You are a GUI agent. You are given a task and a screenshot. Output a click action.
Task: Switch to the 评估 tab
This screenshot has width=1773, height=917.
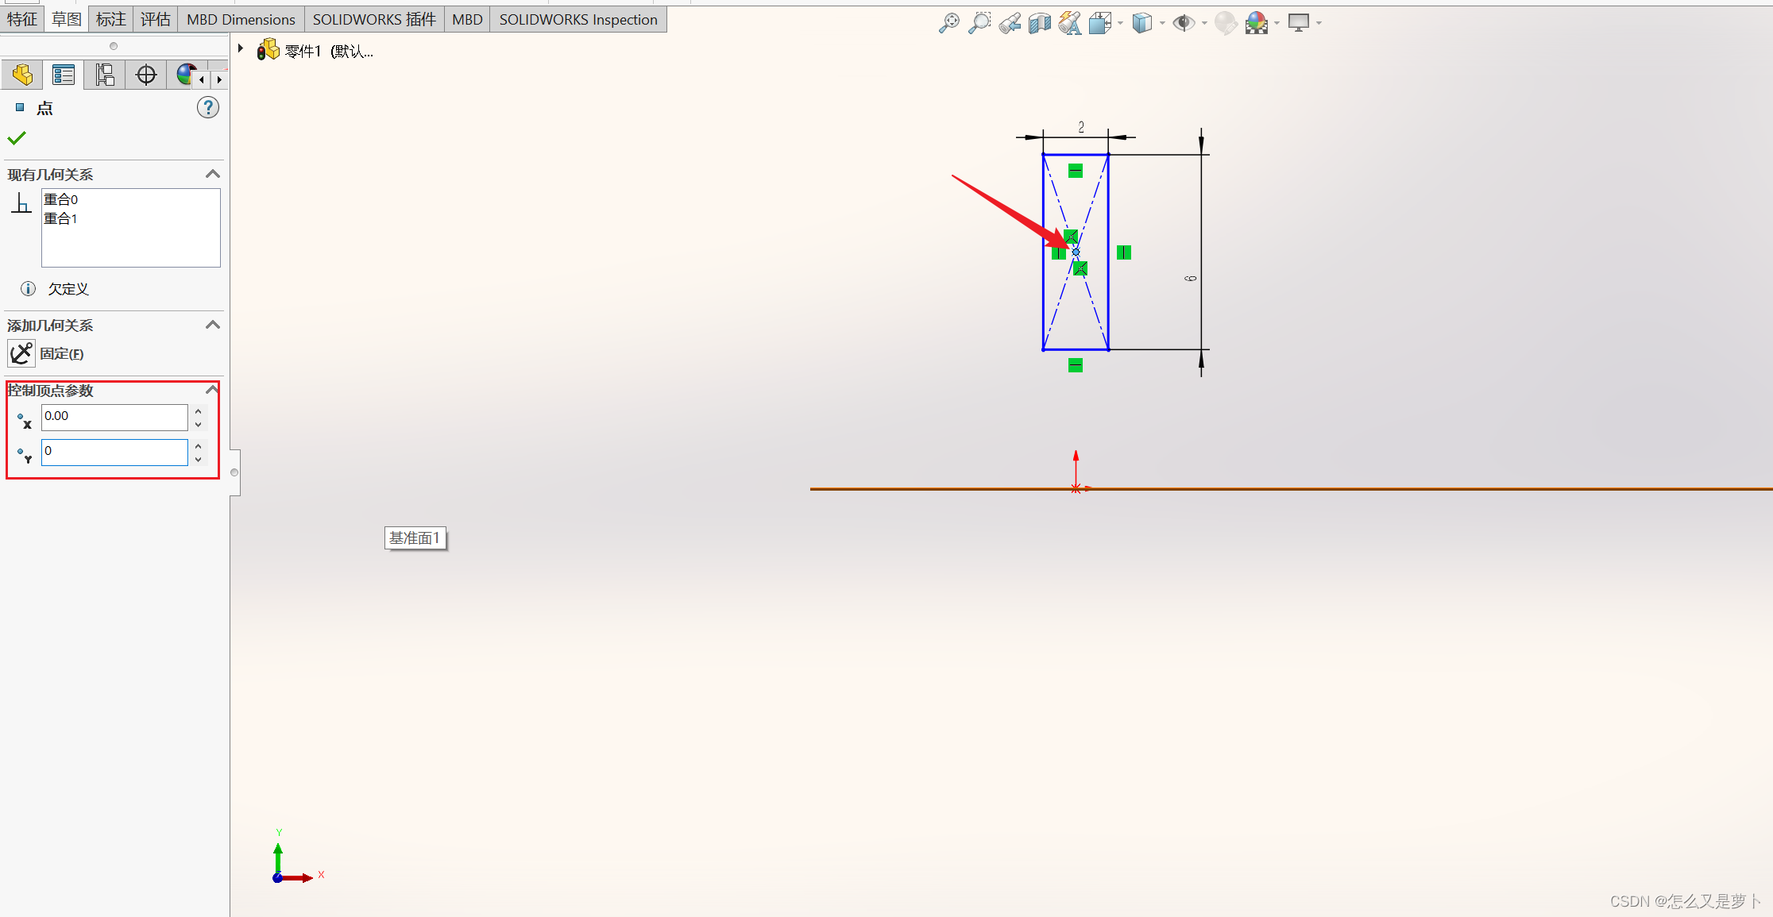tap(156, 19)
